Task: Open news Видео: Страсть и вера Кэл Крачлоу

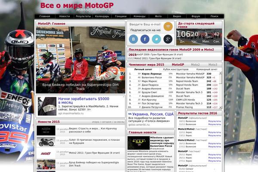Action: tap(93, 130)
